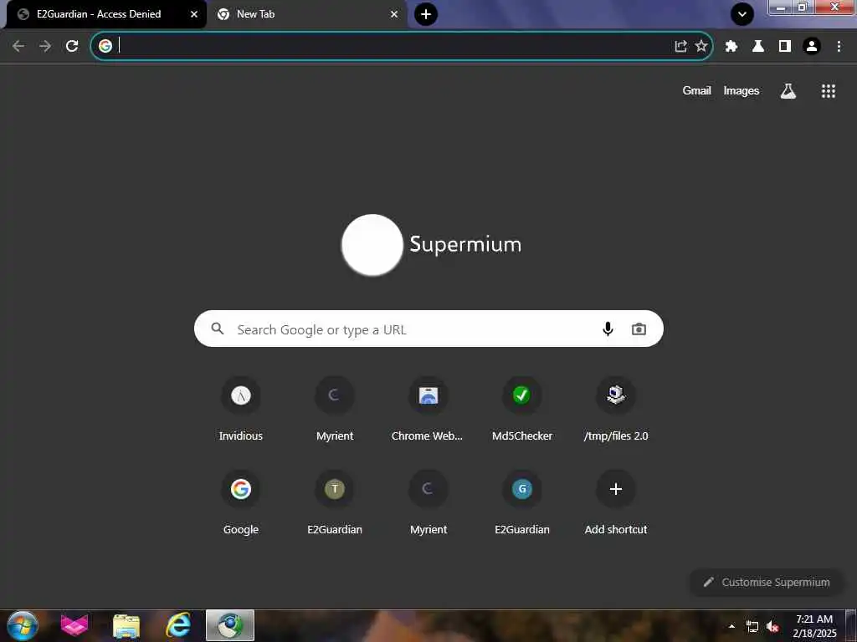Screen dimensions: 857x642
Task: Open the Google shortcut tile
Action: pyautogui.click(x=241, y=502)
